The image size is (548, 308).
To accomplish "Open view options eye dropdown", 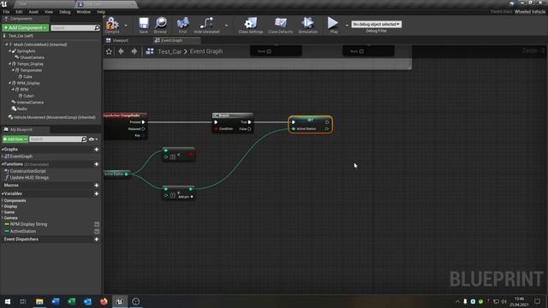I will tap(93, 139).
